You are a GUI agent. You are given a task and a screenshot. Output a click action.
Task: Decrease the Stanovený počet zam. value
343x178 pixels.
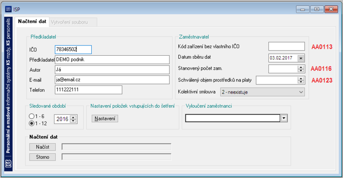point(301,70)
